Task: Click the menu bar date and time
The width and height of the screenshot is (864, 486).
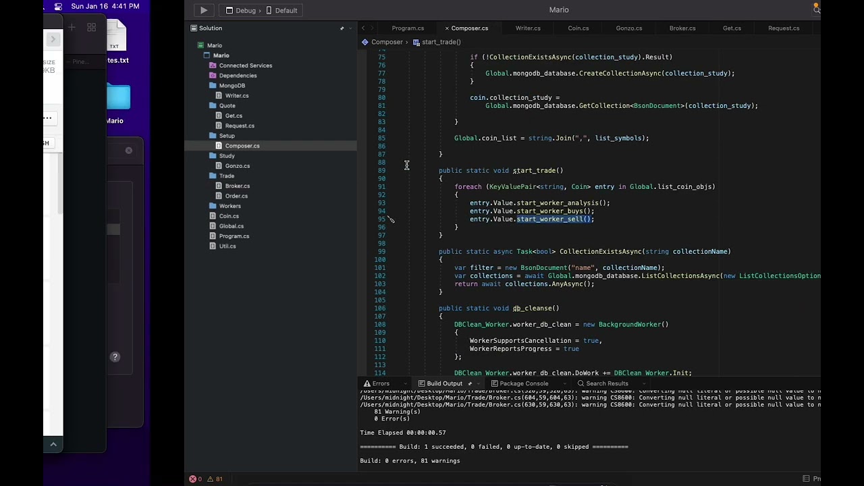Action: [x=105, y=7]
